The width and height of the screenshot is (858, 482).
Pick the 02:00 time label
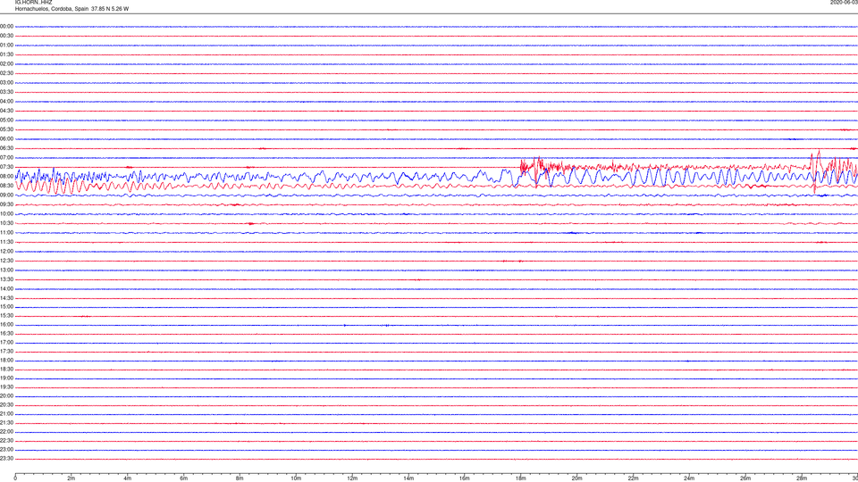click(x=6, y=64)
